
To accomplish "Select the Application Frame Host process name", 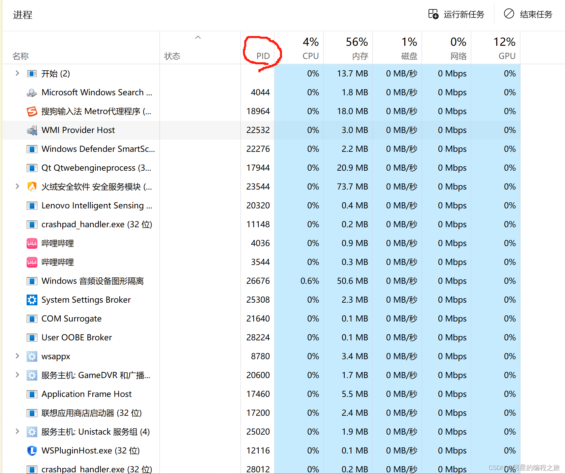I will pyautogui.click(x=87, y=394).
